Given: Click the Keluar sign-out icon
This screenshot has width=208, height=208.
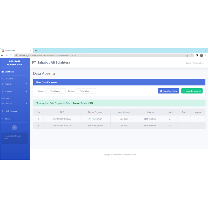Looking at the screenshot, I should (2, 119).
